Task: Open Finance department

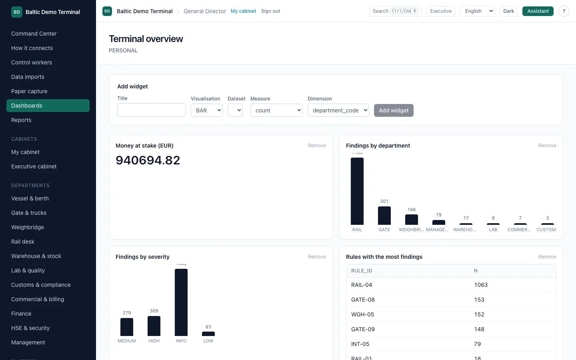Action: point(48,314)
